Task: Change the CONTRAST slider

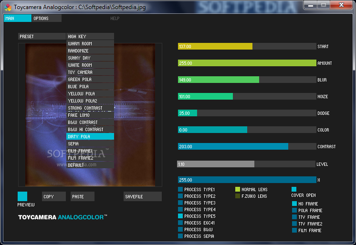Action: (x=247, y=146)
